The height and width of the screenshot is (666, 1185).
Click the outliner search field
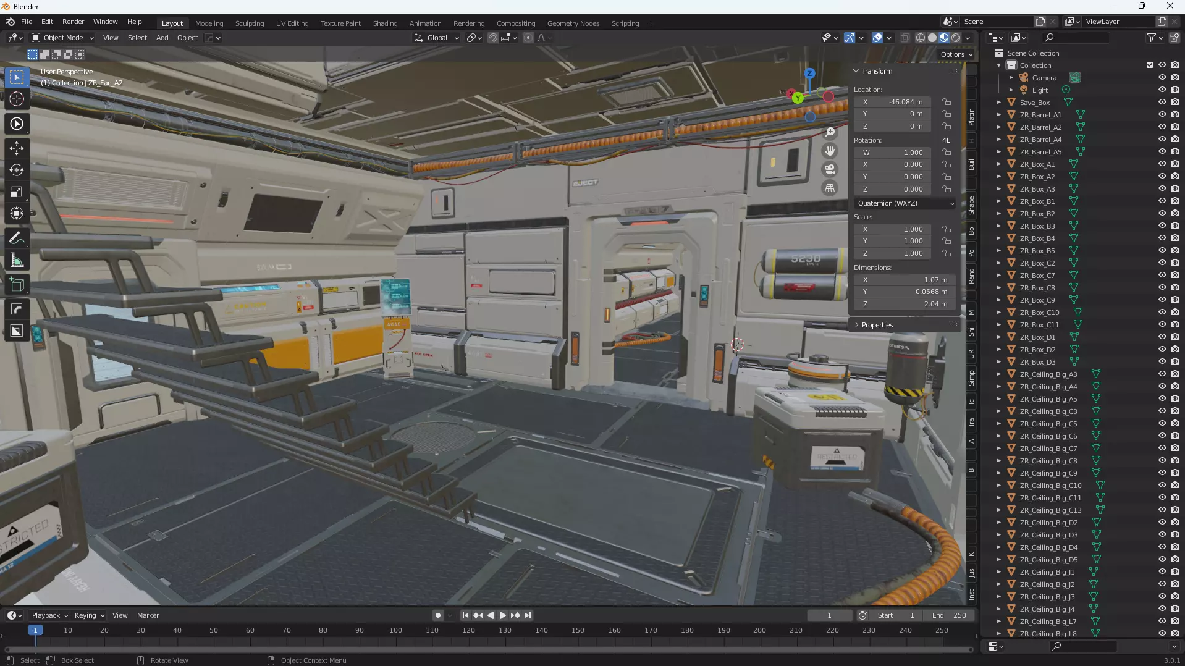click(x=1075, y=38)
